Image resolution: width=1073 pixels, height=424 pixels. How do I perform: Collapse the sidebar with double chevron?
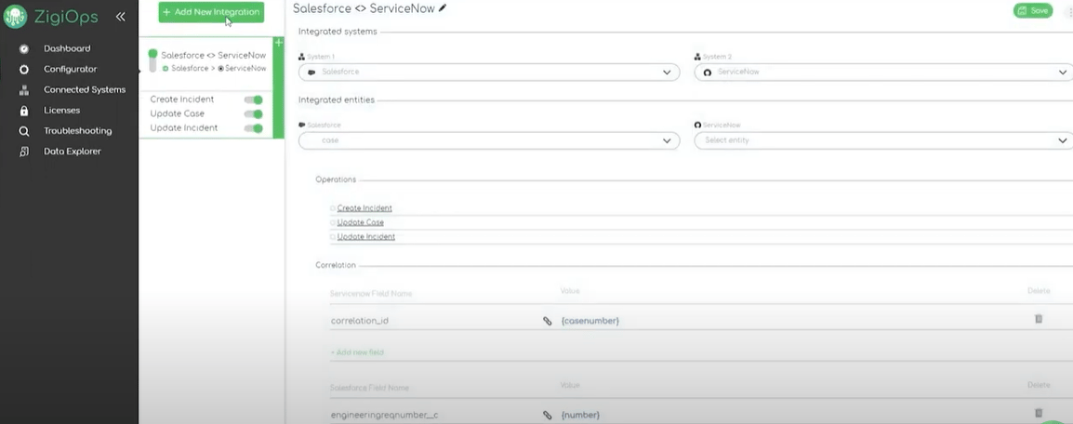[121, 17]
